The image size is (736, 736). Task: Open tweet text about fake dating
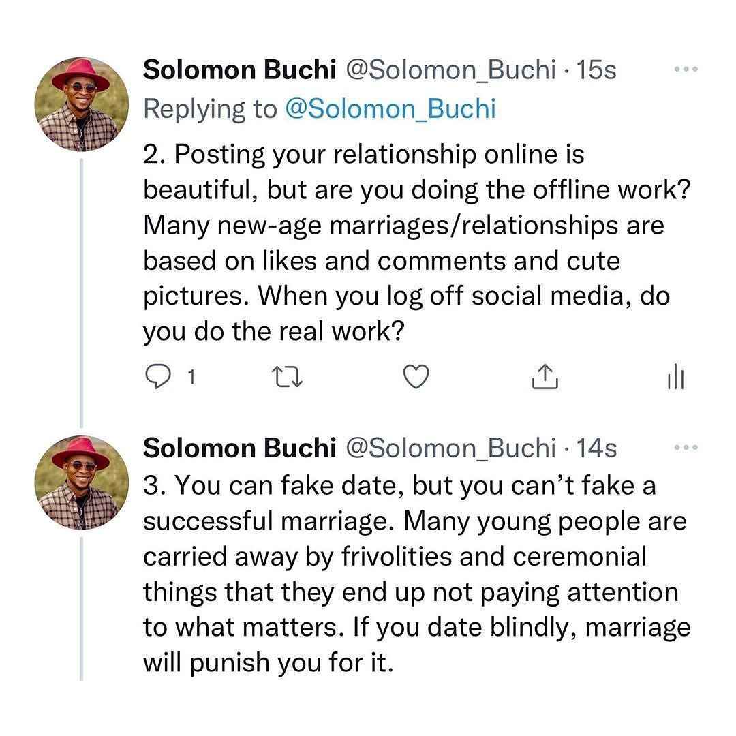coord(417,574)
